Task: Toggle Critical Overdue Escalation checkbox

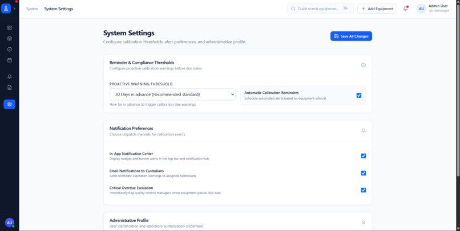Action: point(364,190)
